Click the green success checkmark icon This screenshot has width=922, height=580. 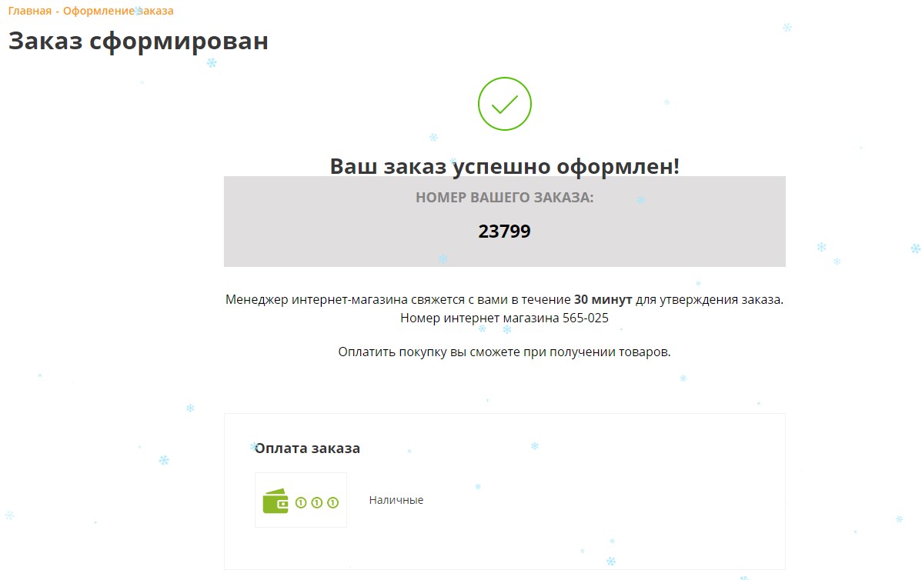click(x=504, y=104)
